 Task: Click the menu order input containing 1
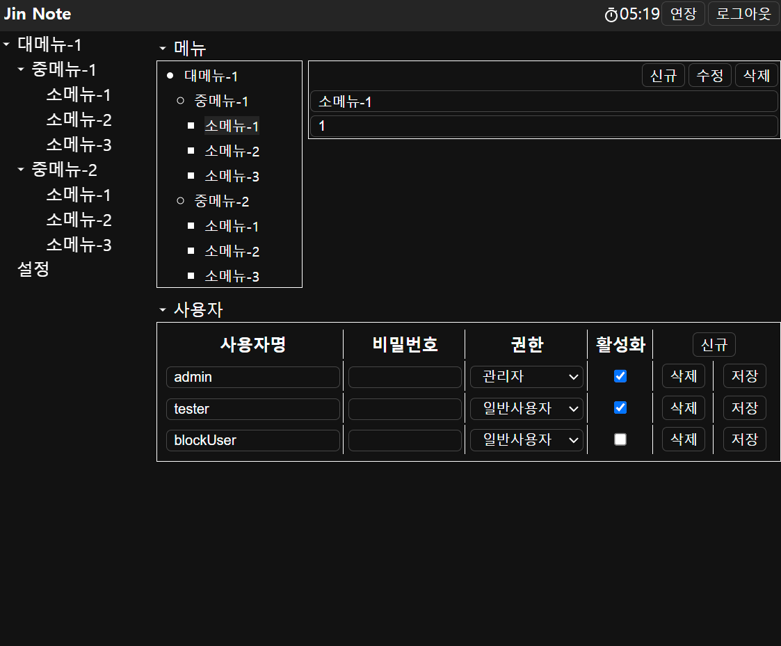point(544,126)
